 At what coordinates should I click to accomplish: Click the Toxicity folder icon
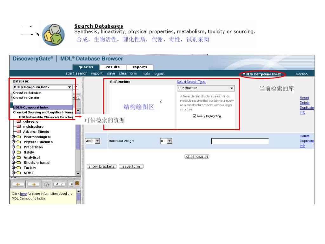(x=19, y=168)
